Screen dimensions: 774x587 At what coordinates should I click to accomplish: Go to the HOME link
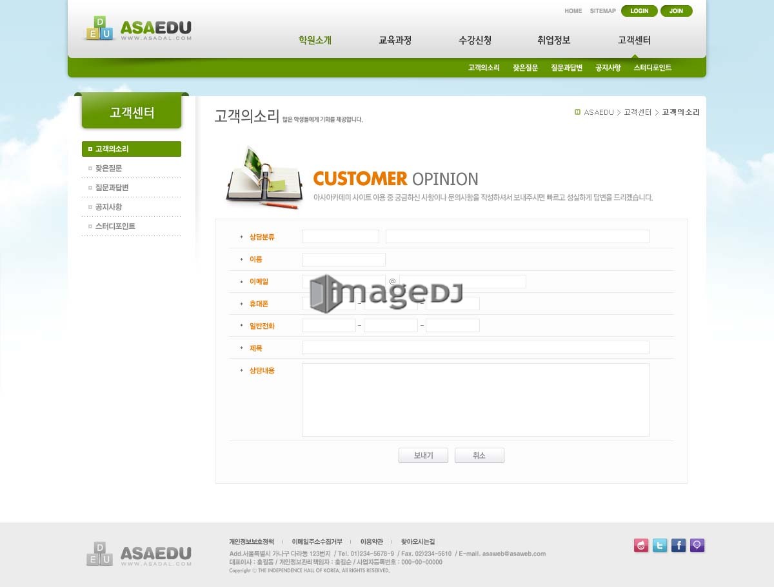click(573, 11)
